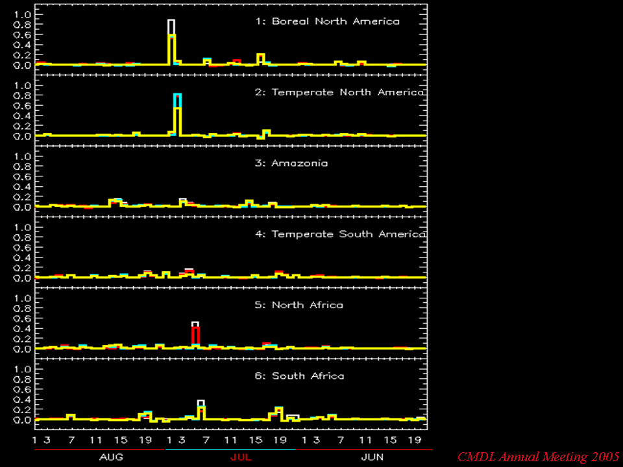Click the 0.8 axis label of Temperate North America

22,96
